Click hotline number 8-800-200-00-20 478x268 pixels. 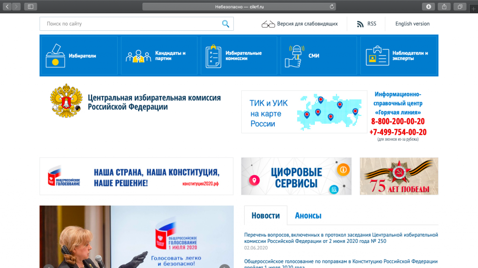398,122
